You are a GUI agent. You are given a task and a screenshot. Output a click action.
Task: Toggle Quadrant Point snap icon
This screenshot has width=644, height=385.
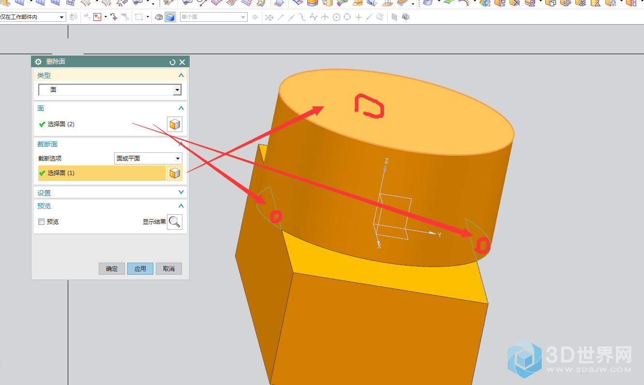(347, 17)
